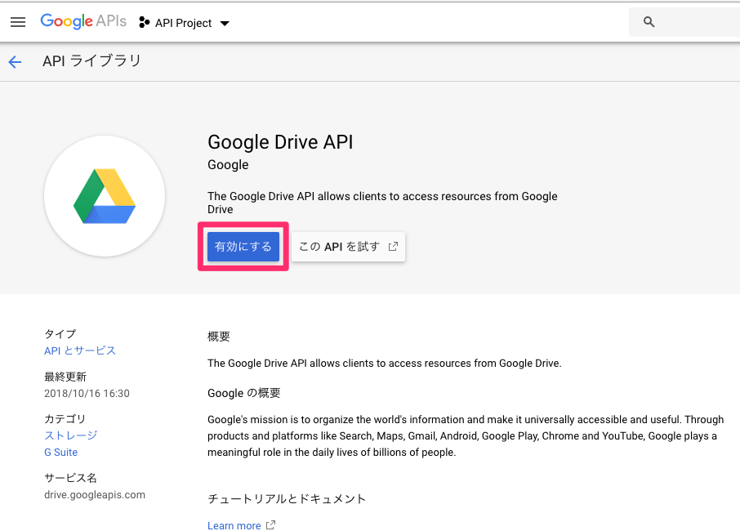Open the G Suite category link
740x531 pixels.
(x=61, y=453)
